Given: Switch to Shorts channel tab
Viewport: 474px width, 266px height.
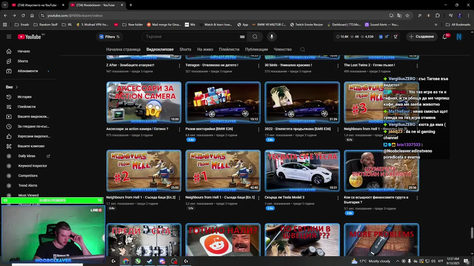Looking at the screenshot, I should point(185,50).
